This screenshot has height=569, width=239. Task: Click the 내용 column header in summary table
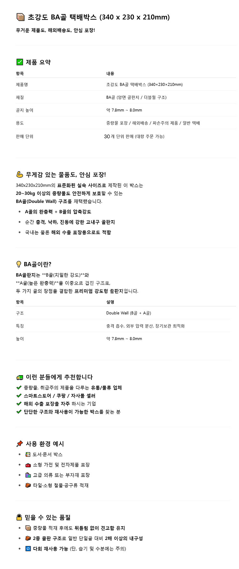[x=110, y=73]
